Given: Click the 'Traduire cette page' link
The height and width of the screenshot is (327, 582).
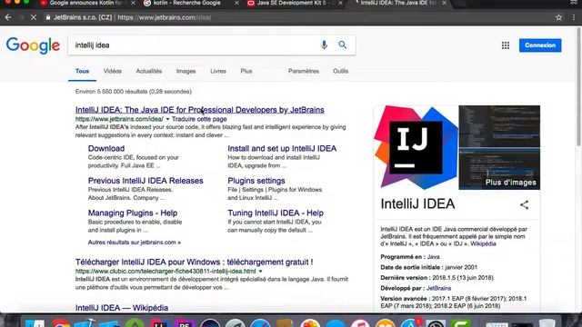Looking at the screenshot, I should pos(199,119).
